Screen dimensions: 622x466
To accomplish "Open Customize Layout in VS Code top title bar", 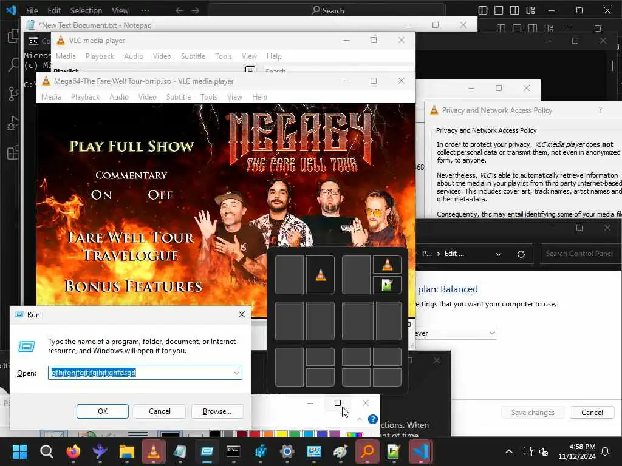I will tap(531, 11).
